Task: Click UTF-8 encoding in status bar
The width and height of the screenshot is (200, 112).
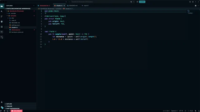Action: coord(181,111)
